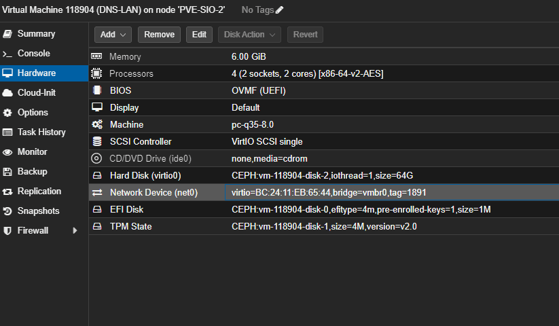Click the Machine gears icon
The height and width of the screenshot is (326, 559).
click(96, 124)
